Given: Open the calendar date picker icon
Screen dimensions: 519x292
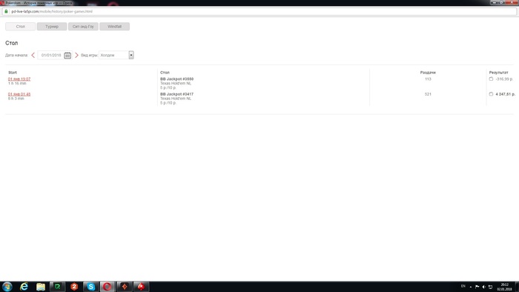Looking at the screenshot, I should [67, 56].
